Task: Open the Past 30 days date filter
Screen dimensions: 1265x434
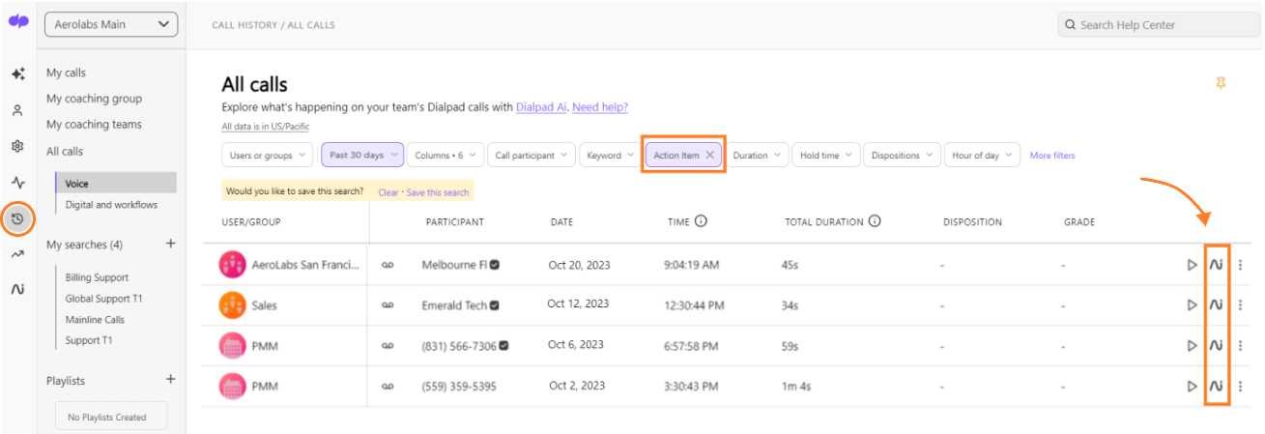Action: tap(362, 155)
